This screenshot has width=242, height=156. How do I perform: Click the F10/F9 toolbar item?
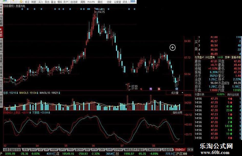click(x=91, y=2)
